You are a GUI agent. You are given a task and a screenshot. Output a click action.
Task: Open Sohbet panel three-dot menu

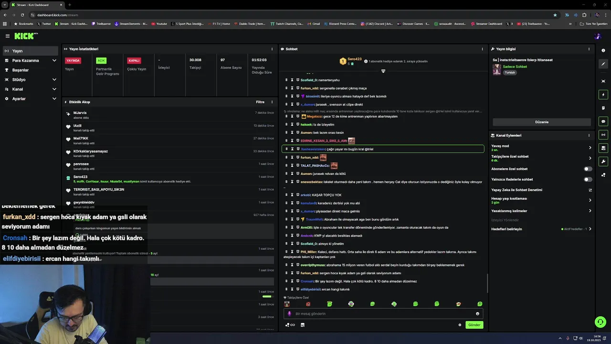pos(482,49)
